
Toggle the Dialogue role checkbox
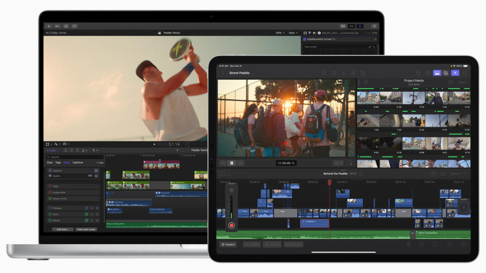50,208
